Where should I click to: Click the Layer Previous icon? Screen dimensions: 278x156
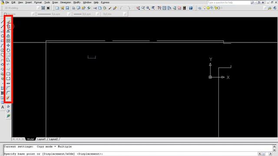click(x=275, y=8)
